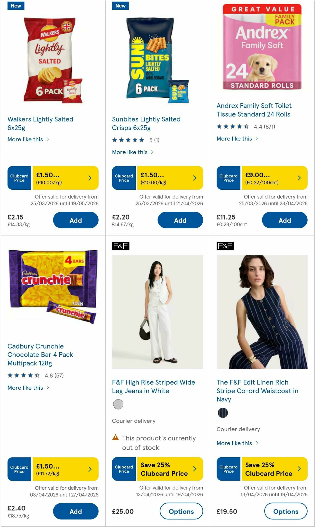Add Andrex 24 Rolls to basket
Viewport: 315px width, 527px height.
285,220
